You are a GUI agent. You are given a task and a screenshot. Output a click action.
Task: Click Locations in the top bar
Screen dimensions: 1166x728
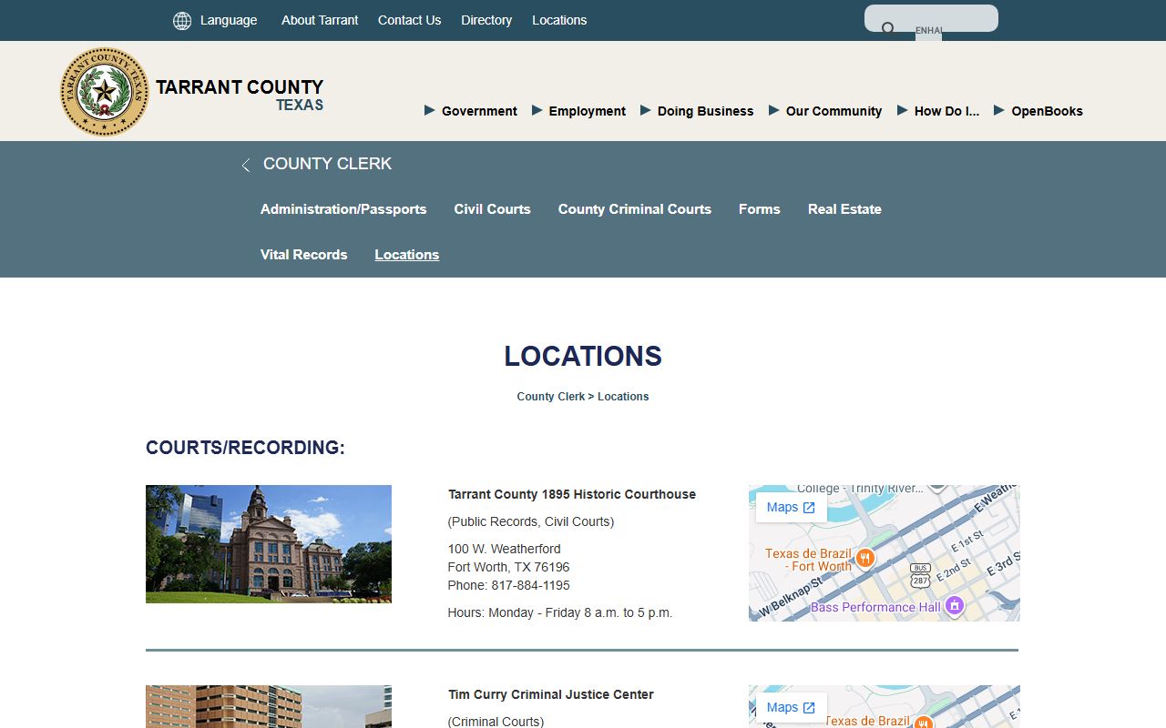559,20
